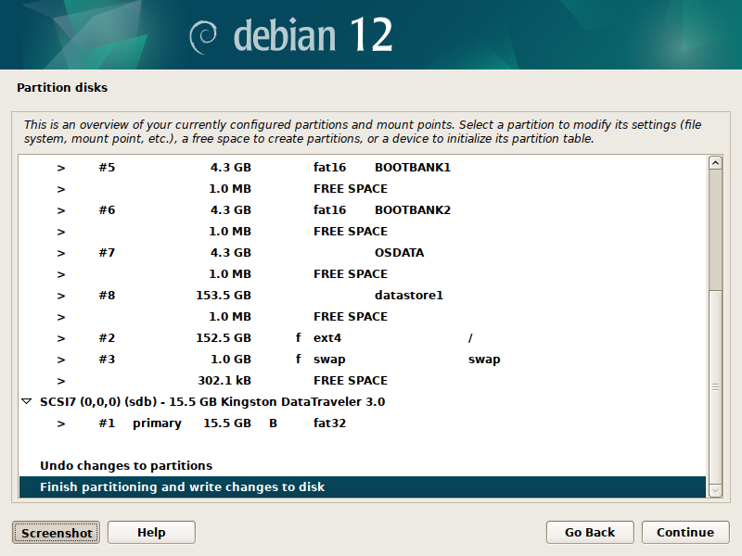This screenshot has width=742, height=556.
Task: Select #1 primary 15.5 GB fat32 partition
Action: [363, 423]
